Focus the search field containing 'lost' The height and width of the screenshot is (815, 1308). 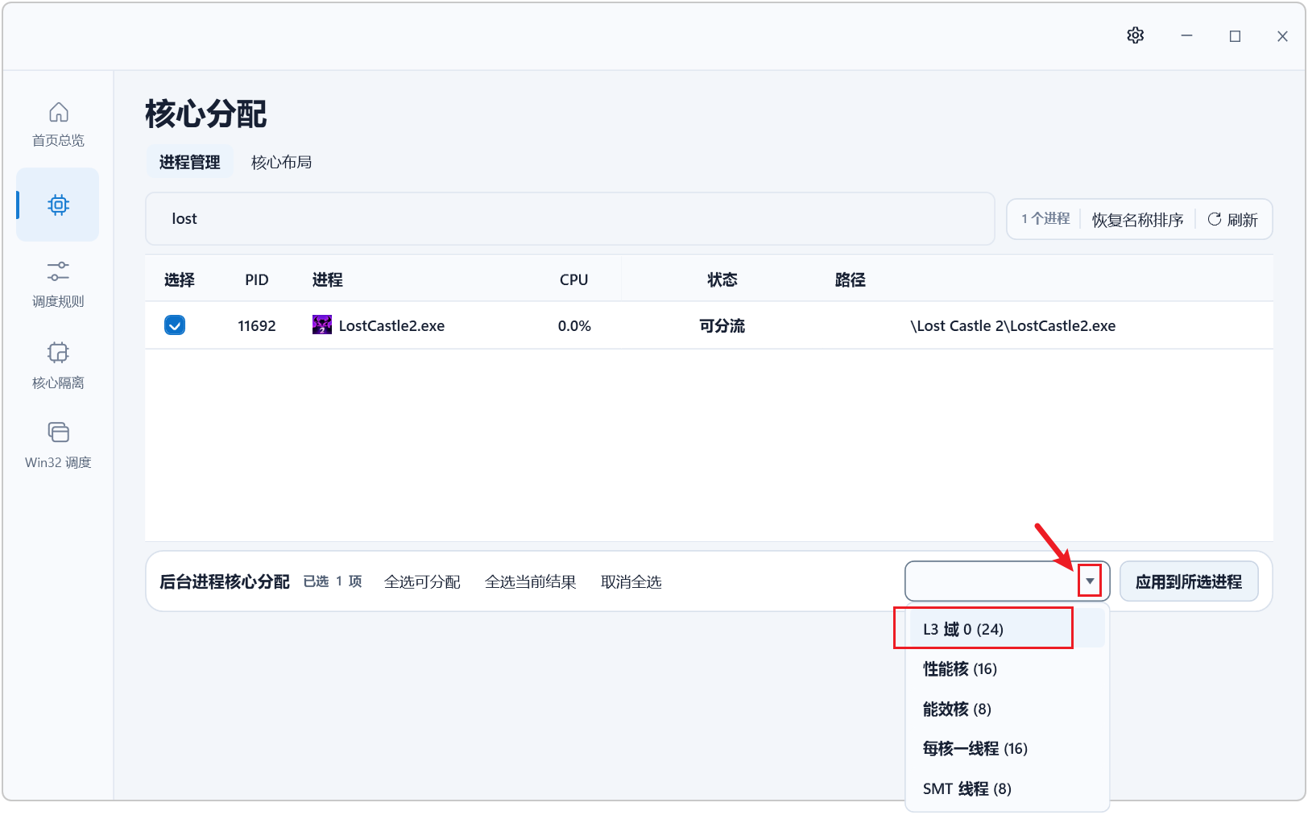570,219
